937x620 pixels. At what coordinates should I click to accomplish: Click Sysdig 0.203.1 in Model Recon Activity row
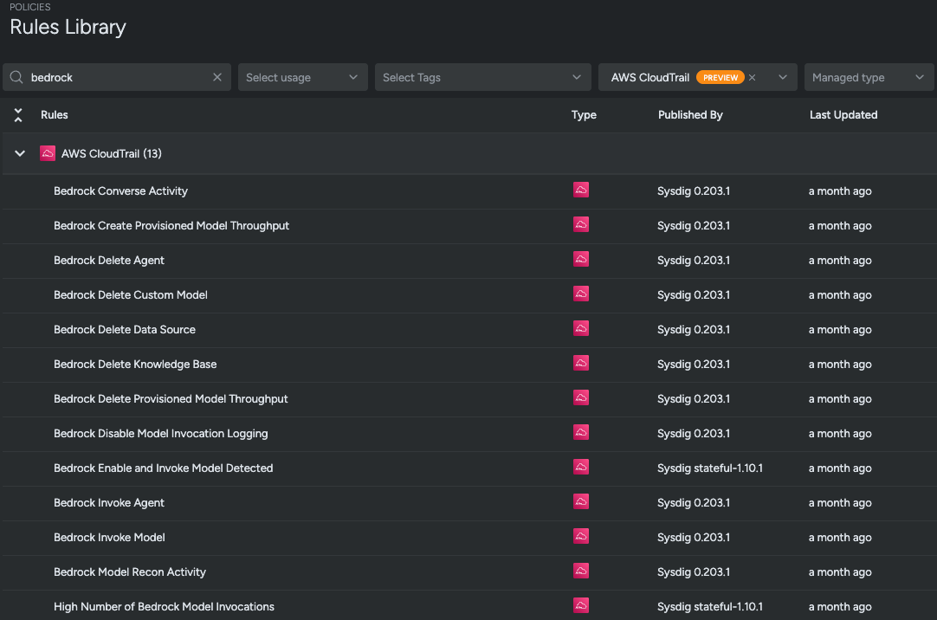coord(693,572)
